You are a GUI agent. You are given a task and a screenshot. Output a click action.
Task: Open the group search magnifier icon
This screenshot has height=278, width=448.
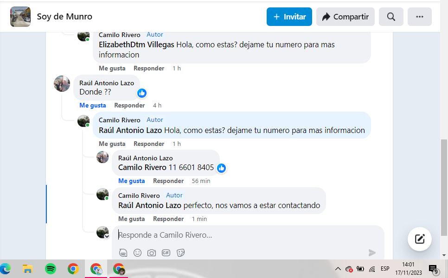391,17
